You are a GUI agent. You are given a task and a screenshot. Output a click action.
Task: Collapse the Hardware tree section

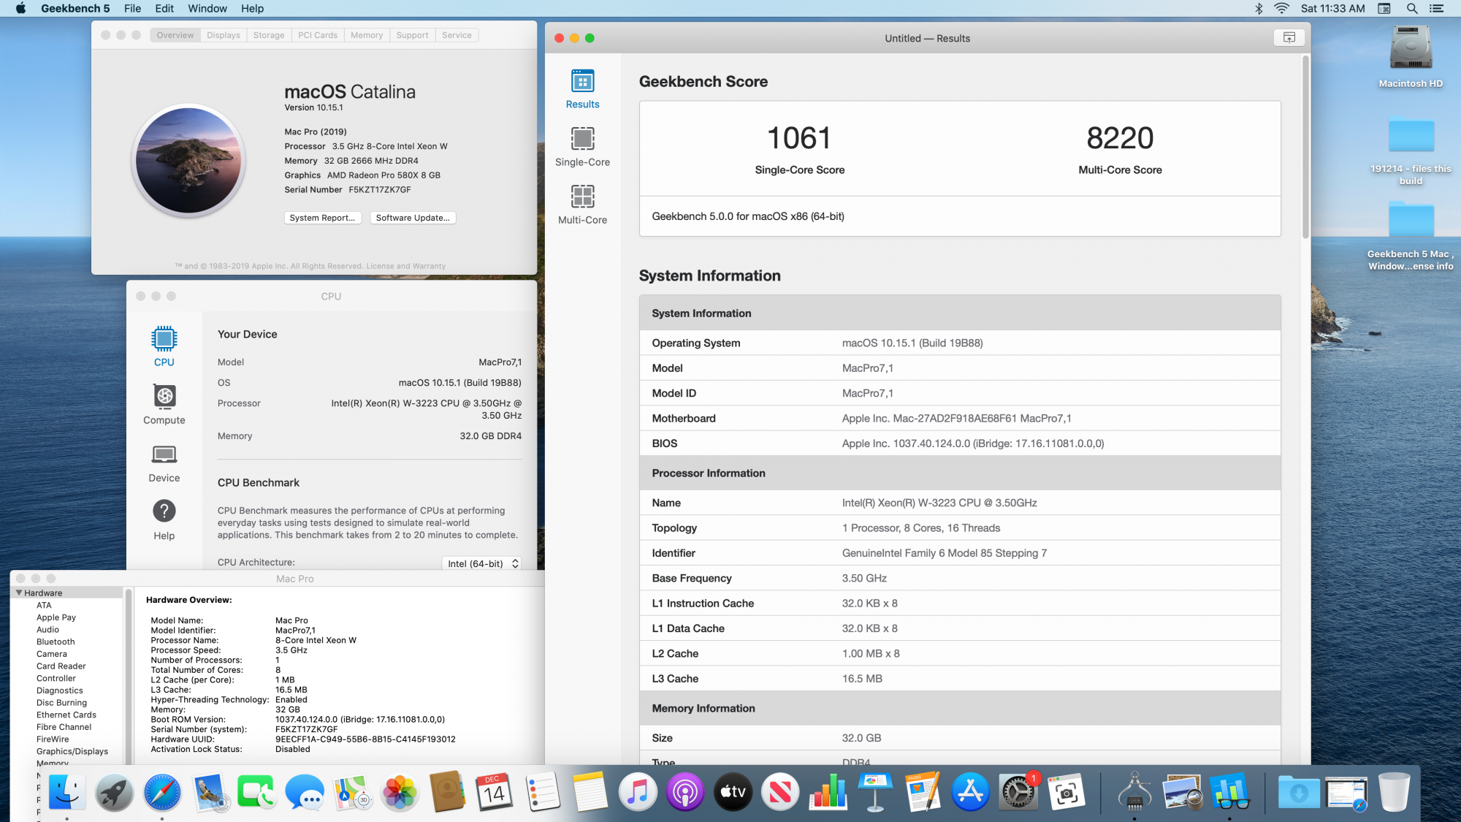19,593
